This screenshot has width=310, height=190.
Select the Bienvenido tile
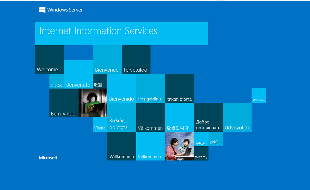pos(122,88)
